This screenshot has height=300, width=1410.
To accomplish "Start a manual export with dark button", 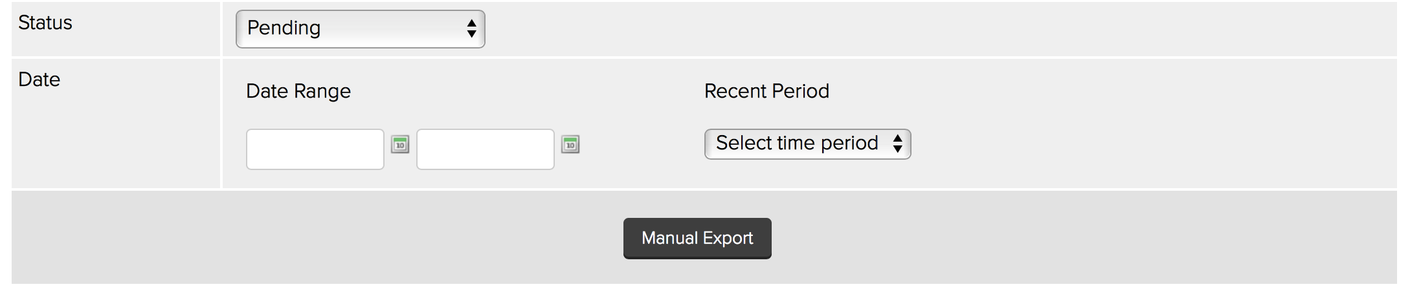I will coord(697,238).
